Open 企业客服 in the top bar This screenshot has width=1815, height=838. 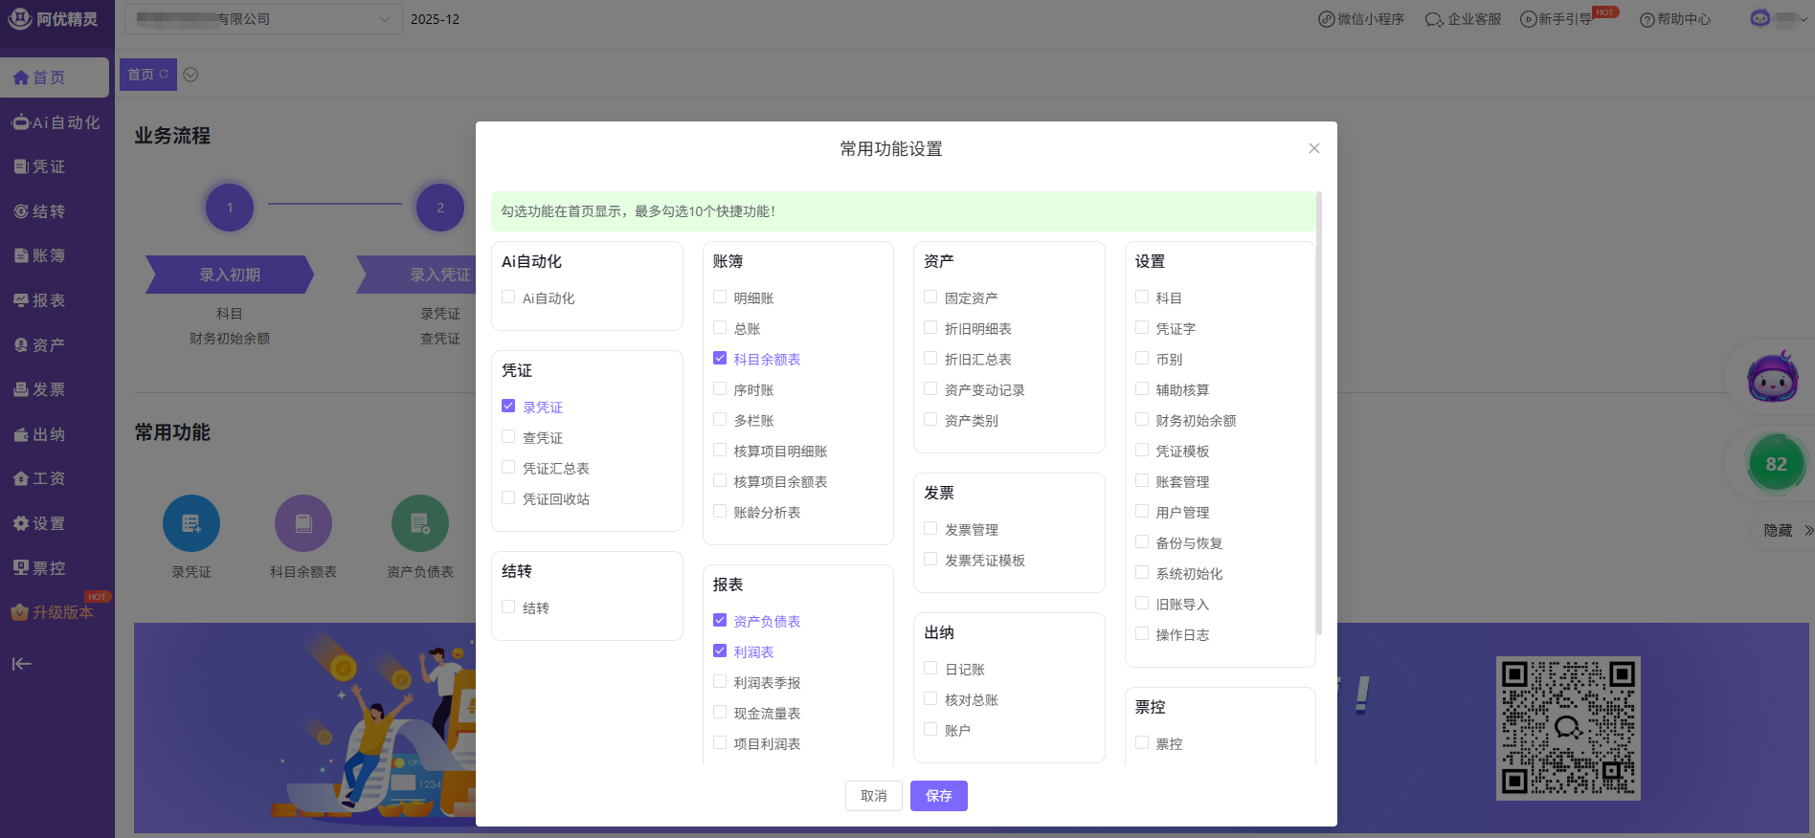point(1463,19)
